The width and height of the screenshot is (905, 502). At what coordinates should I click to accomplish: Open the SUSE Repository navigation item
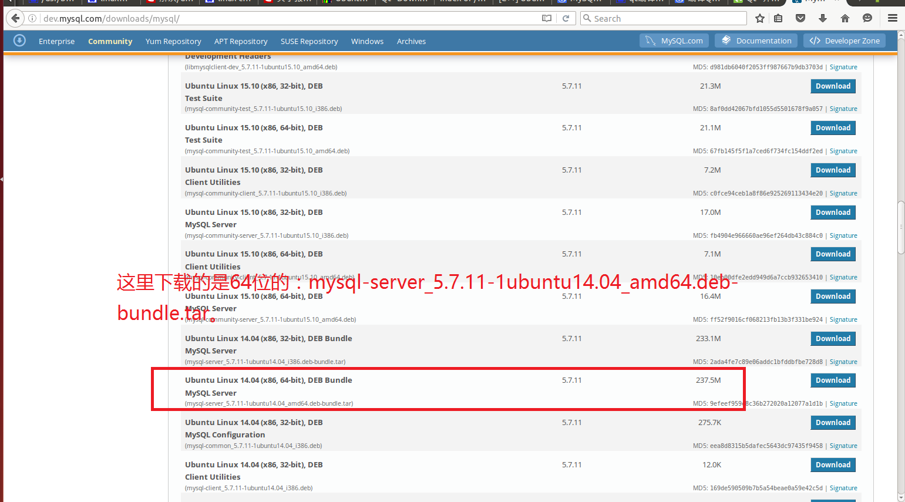click(x=309, y=41)
